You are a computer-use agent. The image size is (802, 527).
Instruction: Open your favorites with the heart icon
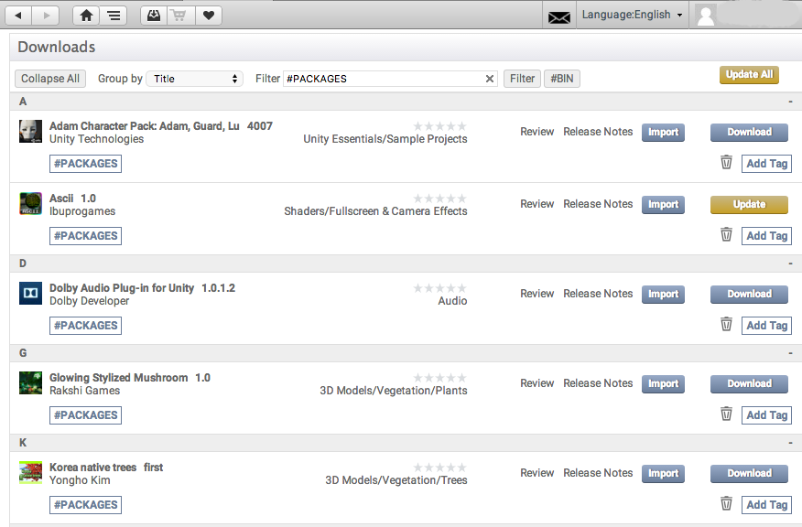coord(208,15)
